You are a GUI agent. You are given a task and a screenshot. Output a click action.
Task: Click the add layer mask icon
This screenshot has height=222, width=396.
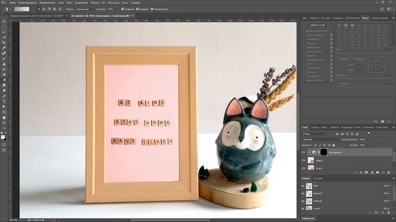point(366,173)
